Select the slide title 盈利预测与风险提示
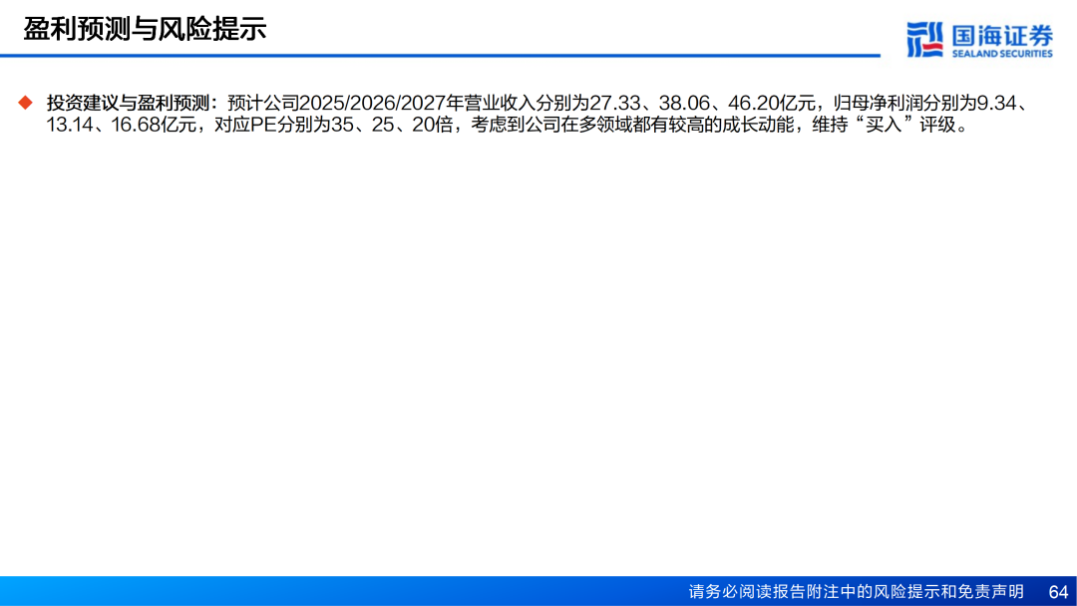 146,28
